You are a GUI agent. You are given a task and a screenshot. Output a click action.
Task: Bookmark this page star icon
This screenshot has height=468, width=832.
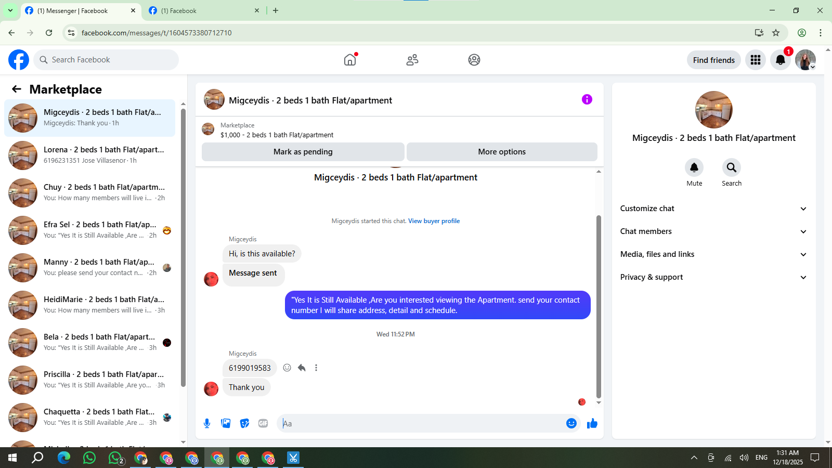(776, 33)
